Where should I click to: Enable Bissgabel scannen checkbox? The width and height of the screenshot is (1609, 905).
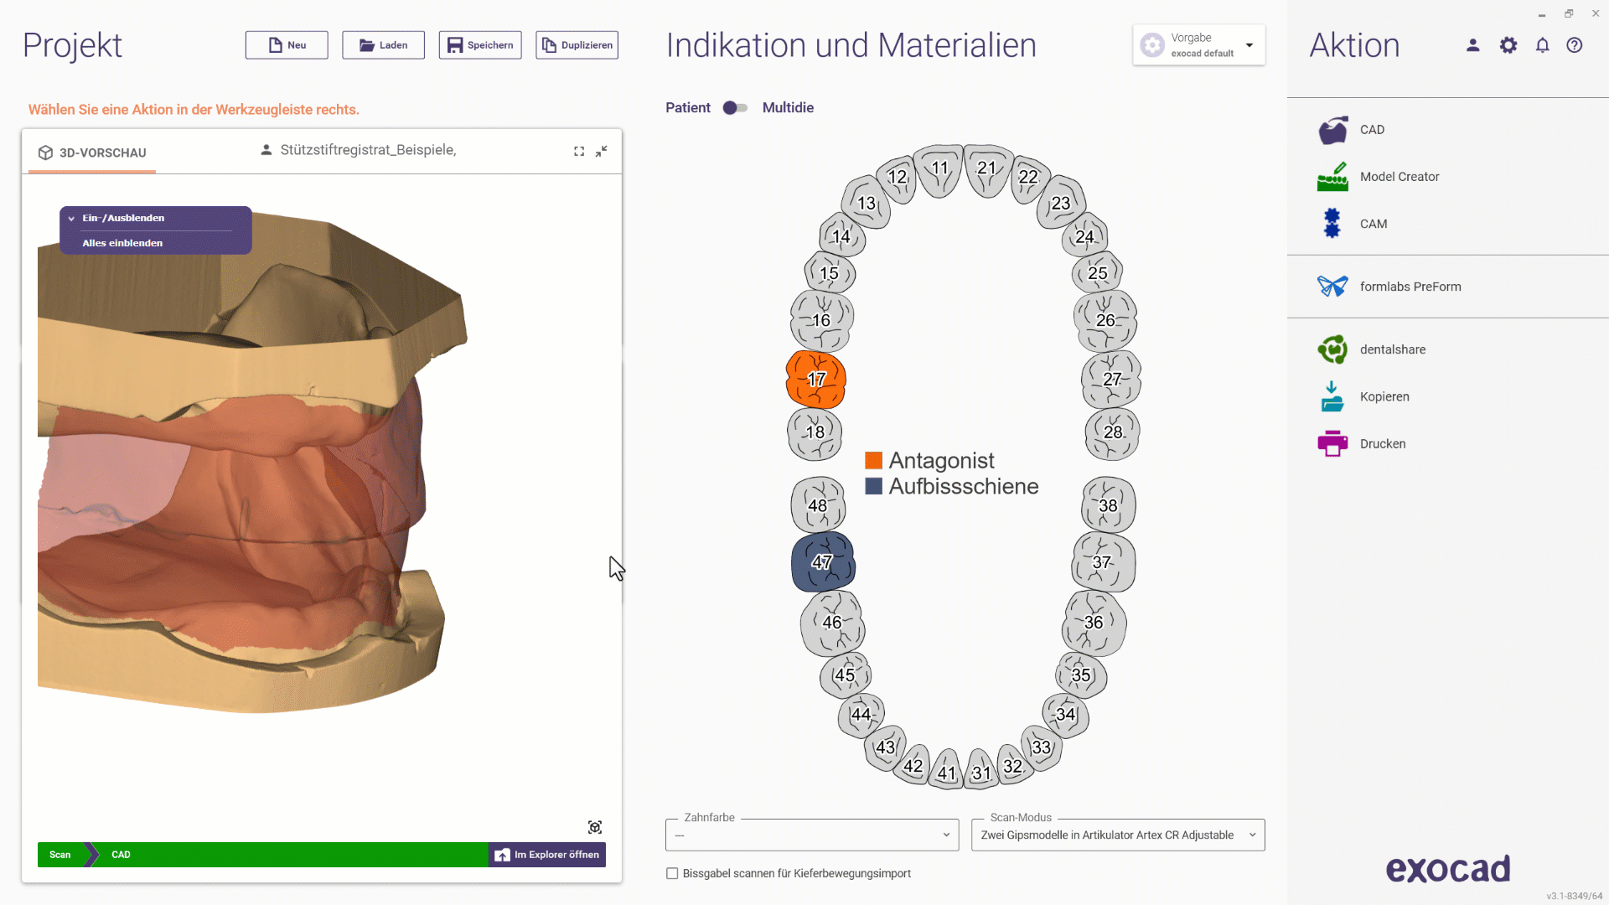pos(672,873)
